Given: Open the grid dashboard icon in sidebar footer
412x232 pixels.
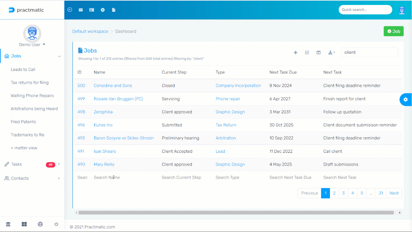Looking at the screenshot, I should click(x=24, y=224).
